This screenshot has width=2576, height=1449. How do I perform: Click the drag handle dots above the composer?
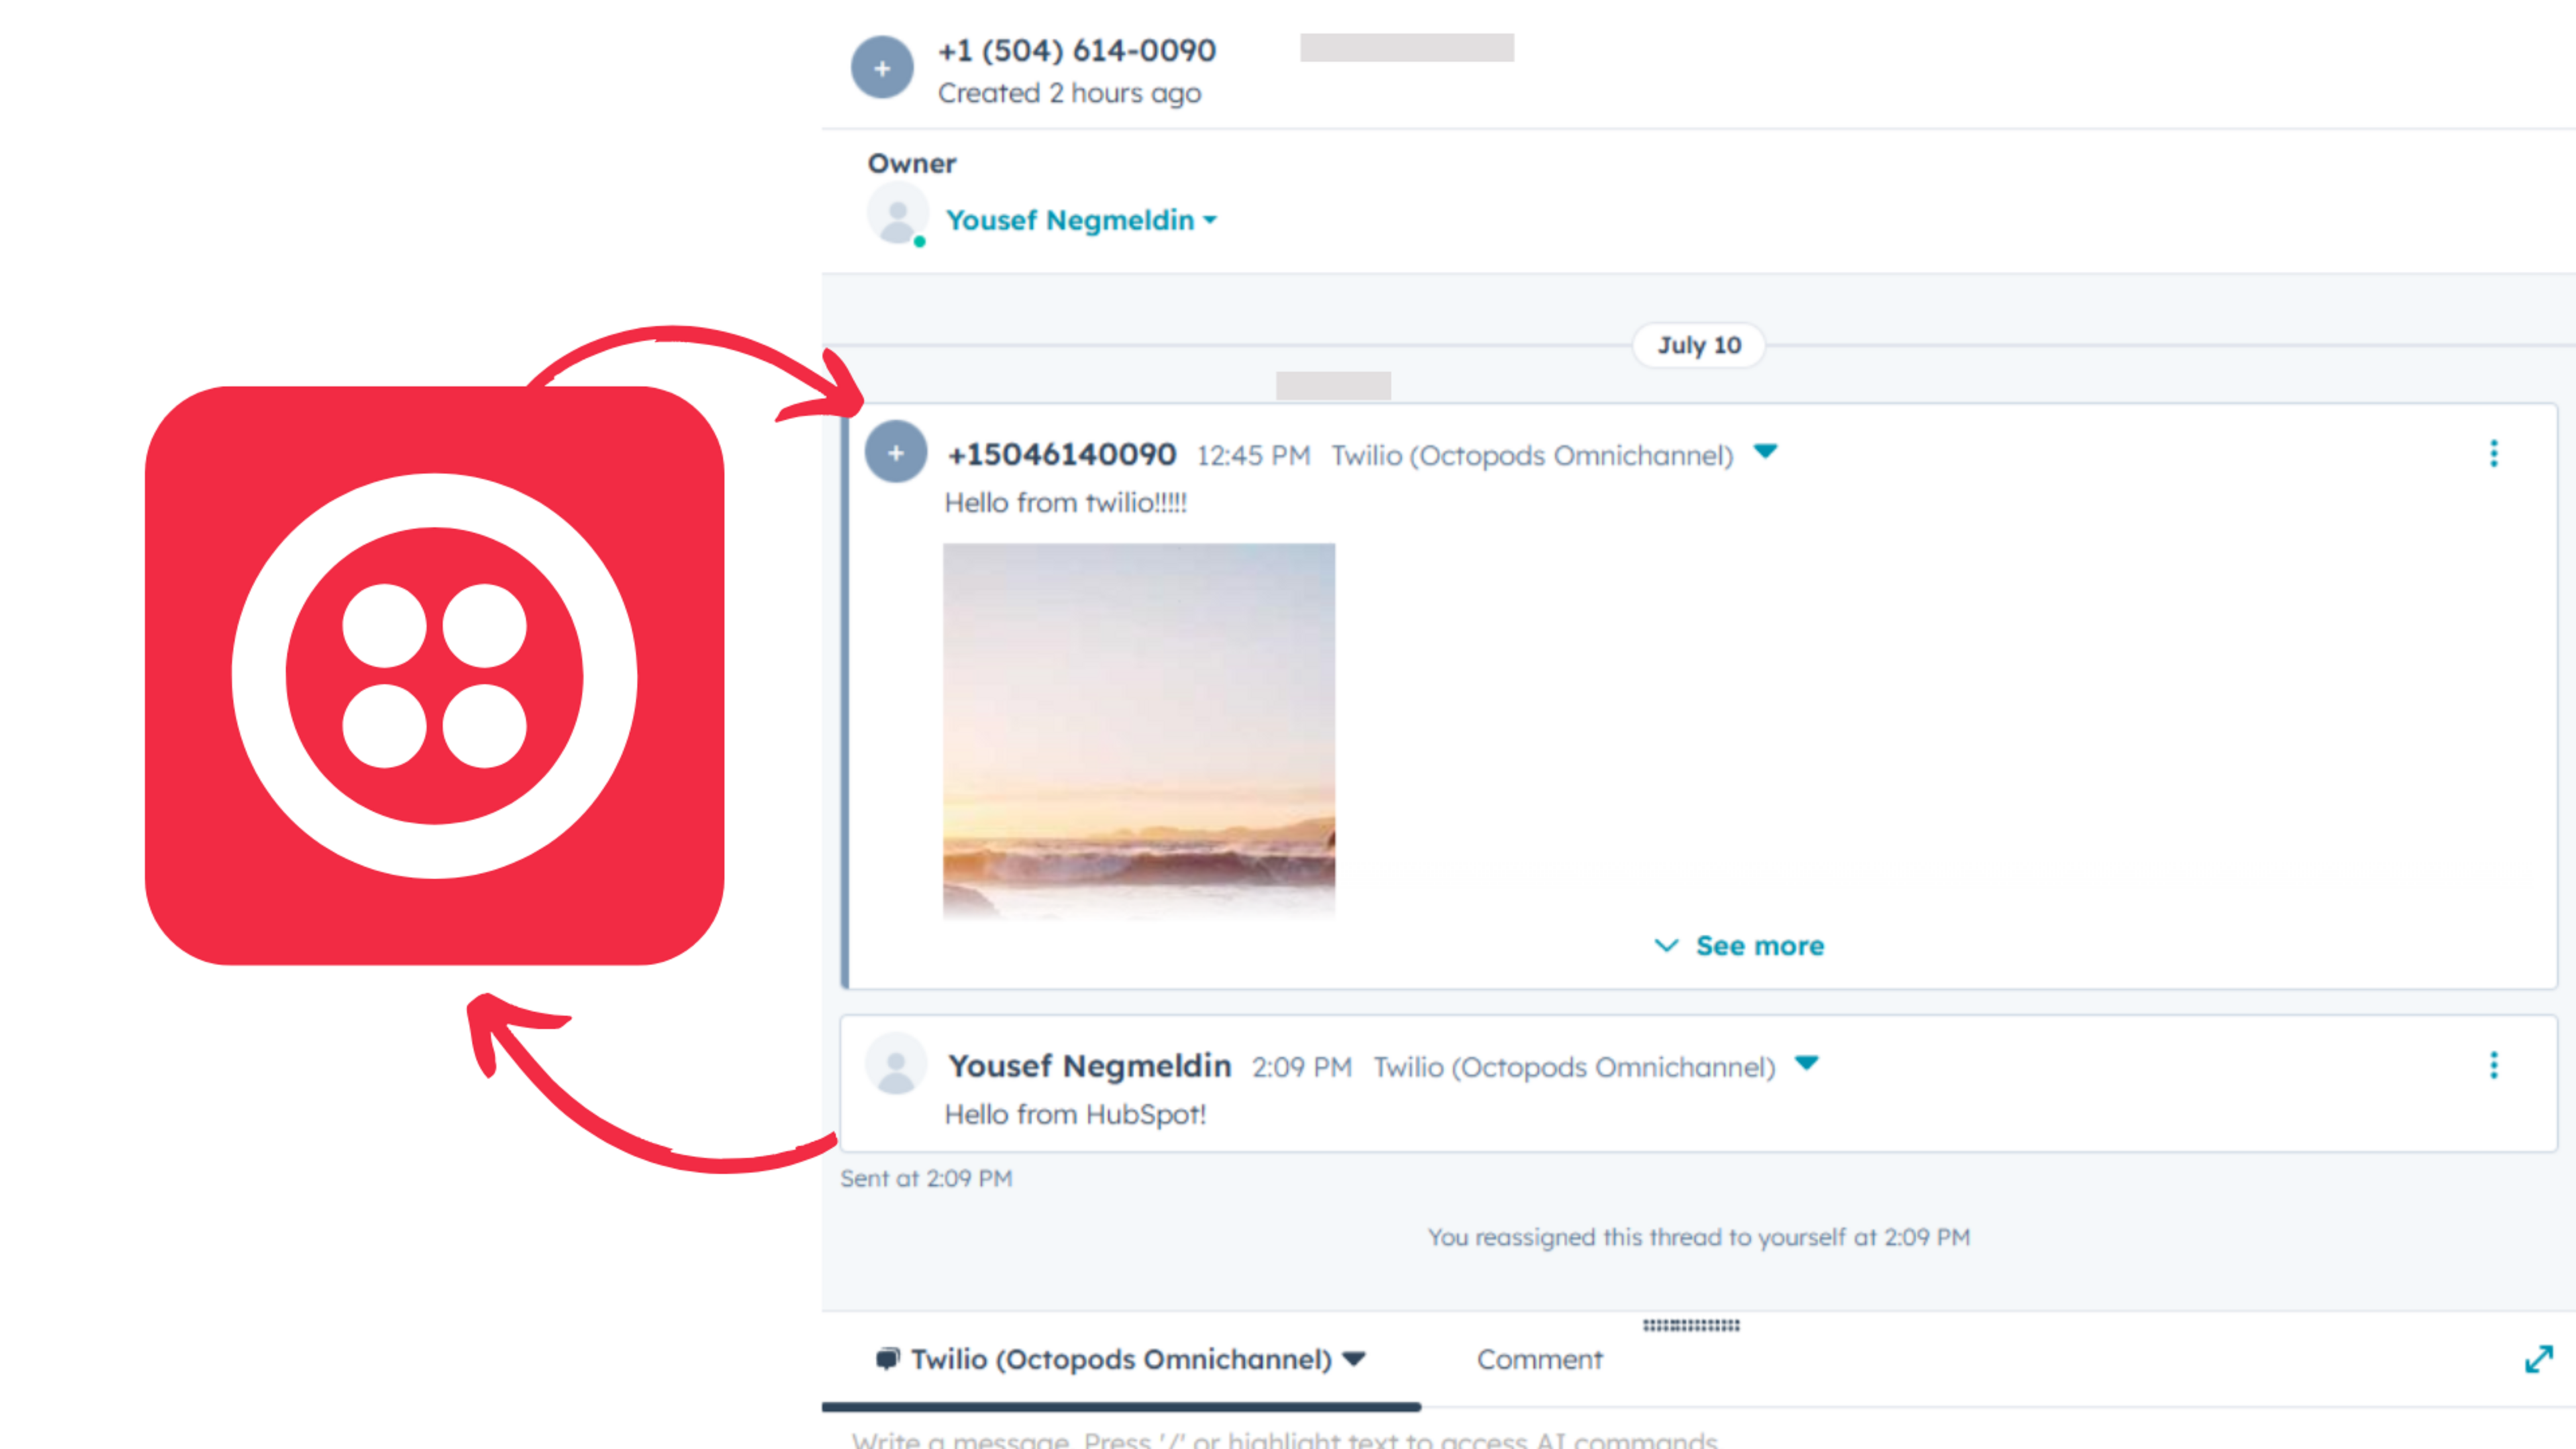click(x=1692, y=1327)
